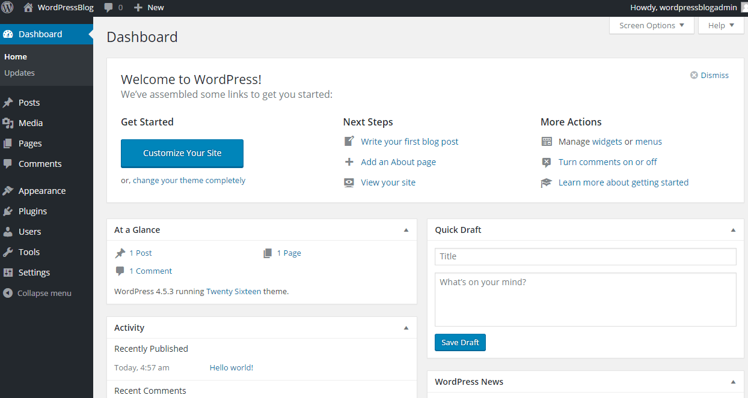Open the comments bubble icon in admin bar
This screenshot has height=398, width=748.
(108, 8)
